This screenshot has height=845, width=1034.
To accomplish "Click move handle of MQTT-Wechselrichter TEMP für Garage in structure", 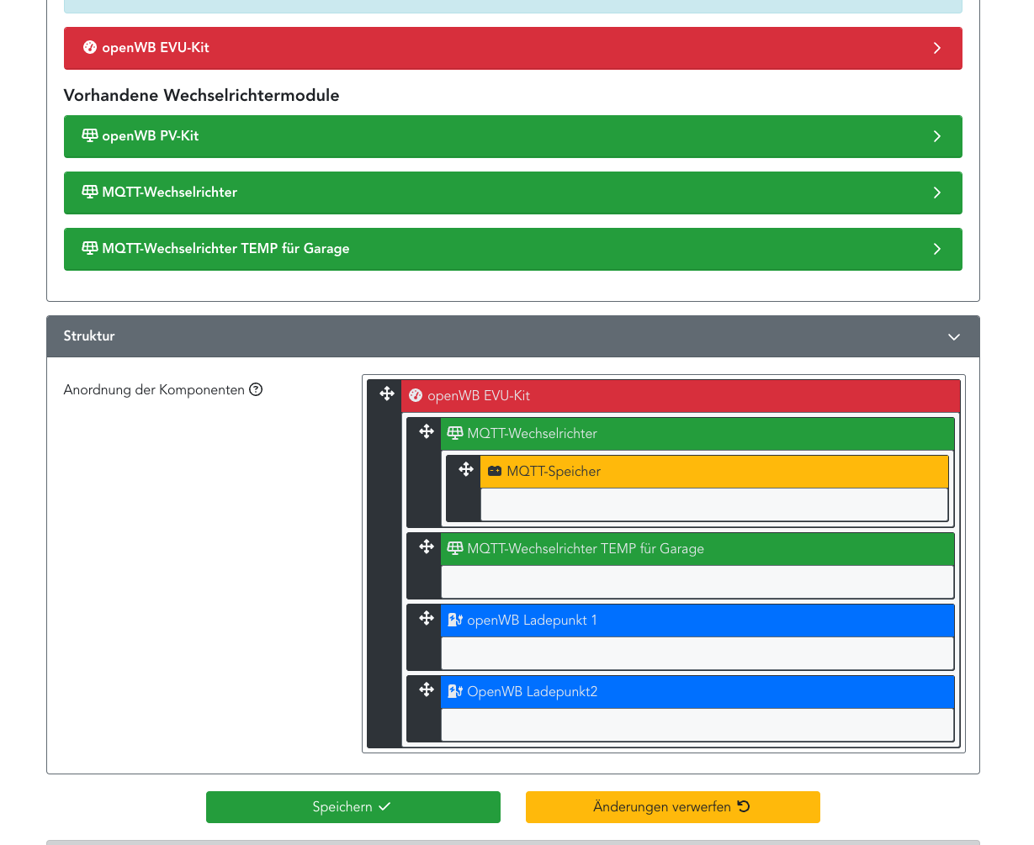I will [427, 547].
